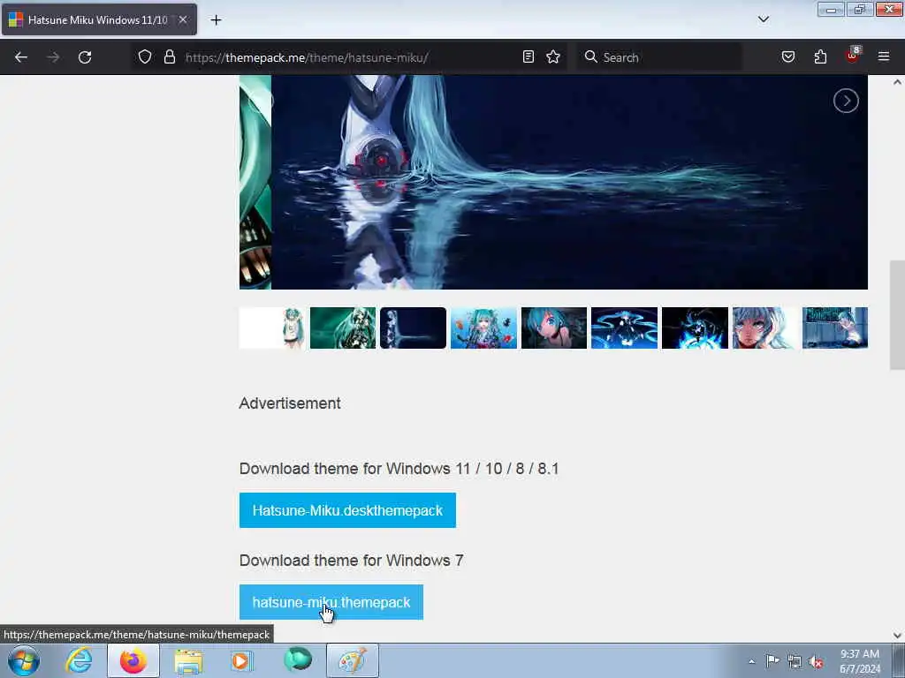The height and width of the screenshot is (678, 905).
Task: Select the Hatsune Miku Windows 11/10 tab
Action: point(99,20)
